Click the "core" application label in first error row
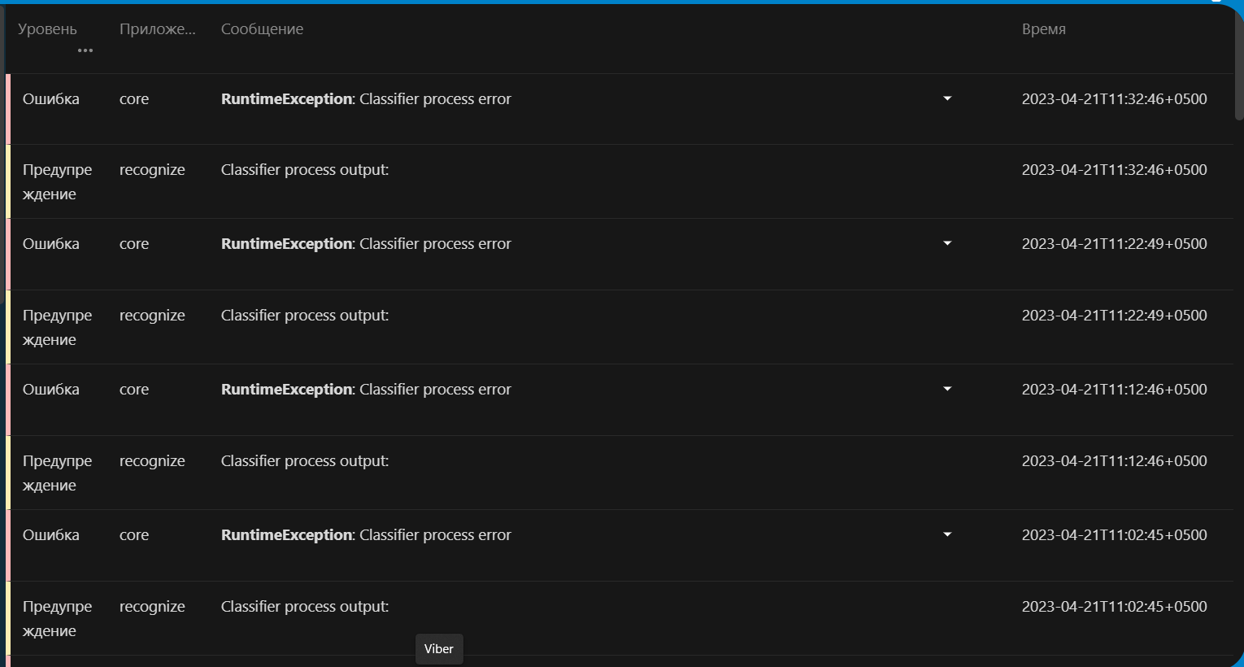Image resolution: width=1244 pixels, height=667 pixels. coord(133,98)
